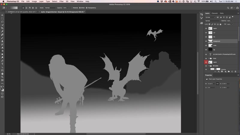Open the Select menu
240x135 pixels.
coord(55,1)
